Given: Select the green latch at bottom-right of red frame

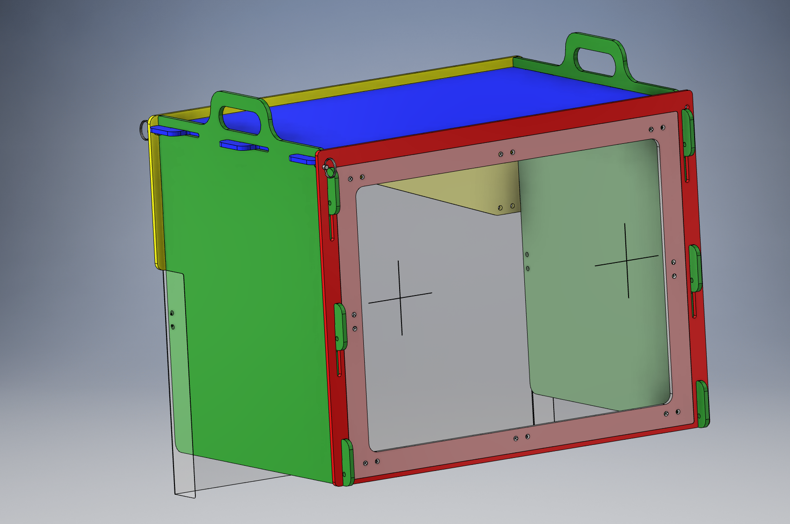Looking at the screenshot, I should tap(703, 404).
